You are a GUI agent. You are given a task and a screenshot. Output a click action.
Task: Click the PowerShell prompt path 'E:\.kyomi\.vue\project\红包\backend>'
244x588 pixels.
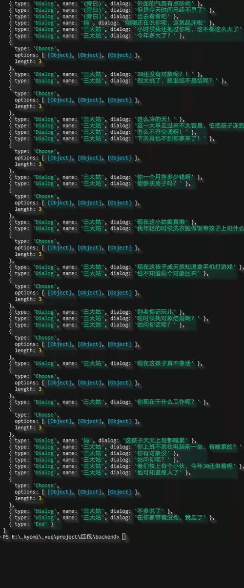pos(65,537)
